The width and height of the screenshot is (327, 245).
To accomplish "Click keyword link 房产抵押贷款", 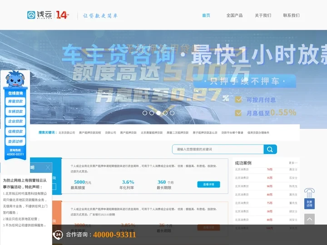I will (x=128, y=132).
